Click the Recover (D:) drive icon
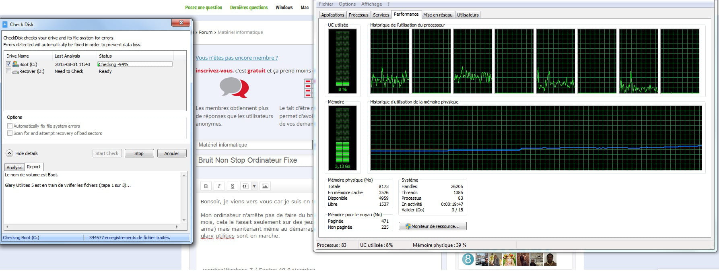This screenshot has height=273, width=719. [x=16, y=72]
